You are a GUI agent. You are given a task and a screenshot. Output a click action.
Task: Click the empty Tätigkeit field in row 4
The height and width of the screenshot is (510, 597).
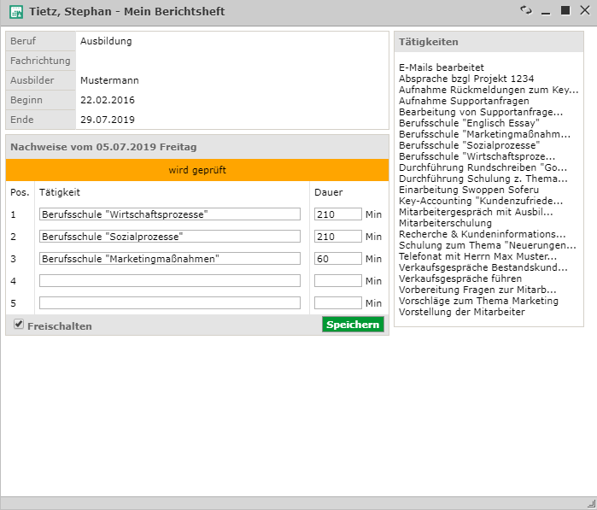(x=170, y=281)
